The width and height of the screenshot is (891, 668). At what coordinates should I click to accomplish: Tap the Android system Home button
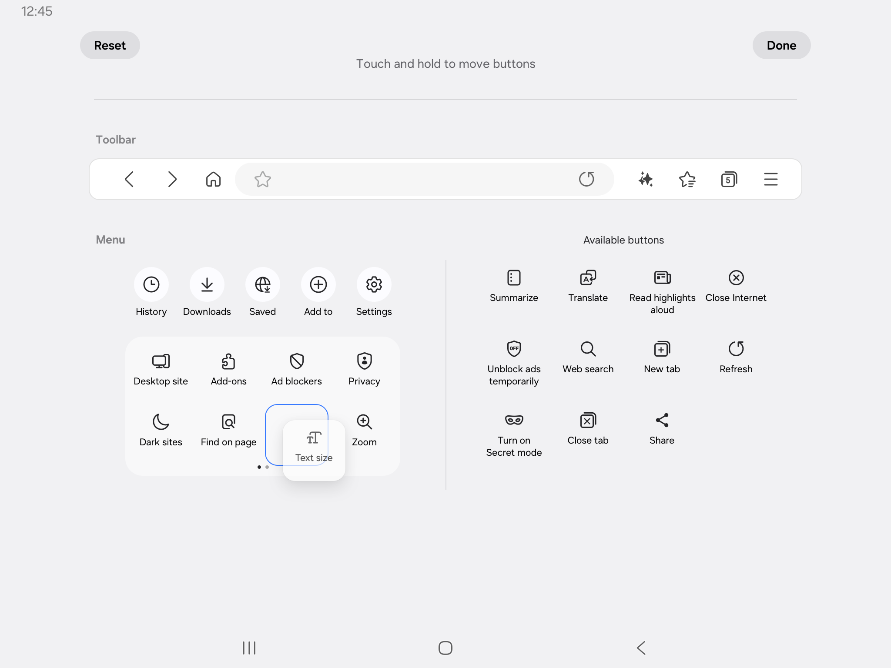click(445, 648)
